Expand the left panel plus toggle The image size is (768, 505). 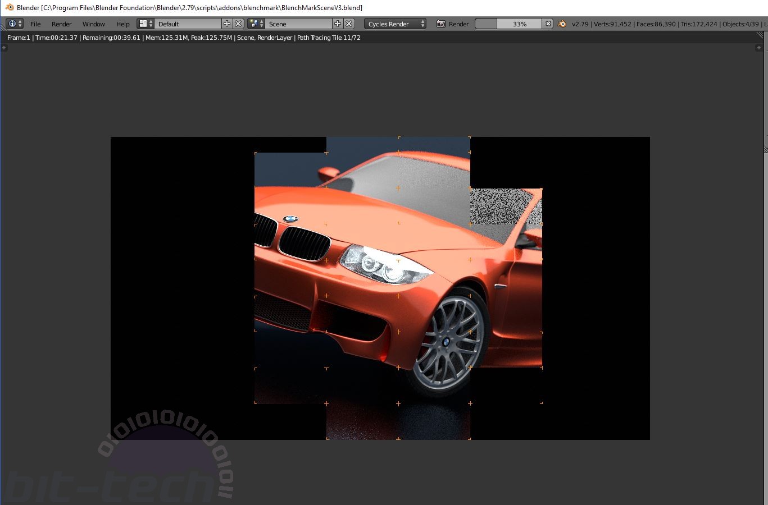(4, 48)
